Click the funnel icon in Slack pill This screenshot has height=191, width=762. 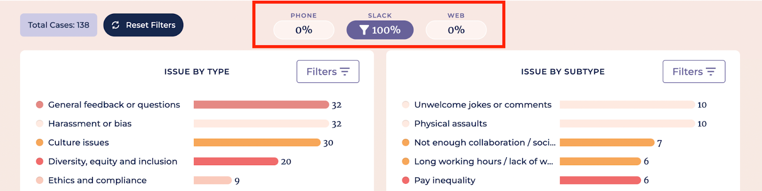364,30
